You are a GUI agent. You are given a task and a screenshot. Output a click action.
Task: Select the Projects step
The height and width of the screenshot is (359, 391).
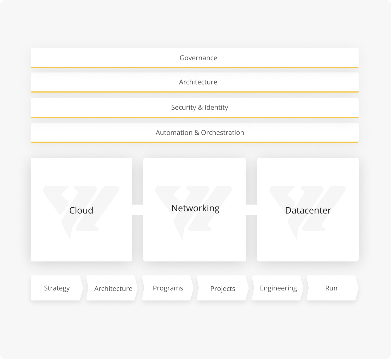coord(223,288)
